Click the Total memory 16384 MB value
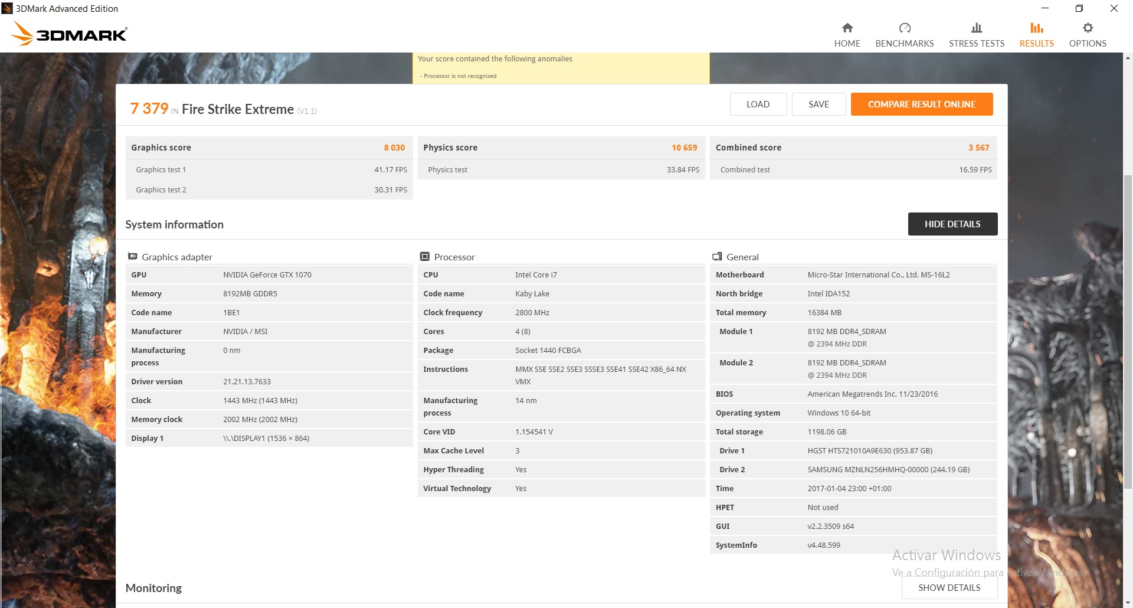The image size is (1133, 608). coord(824,312)
